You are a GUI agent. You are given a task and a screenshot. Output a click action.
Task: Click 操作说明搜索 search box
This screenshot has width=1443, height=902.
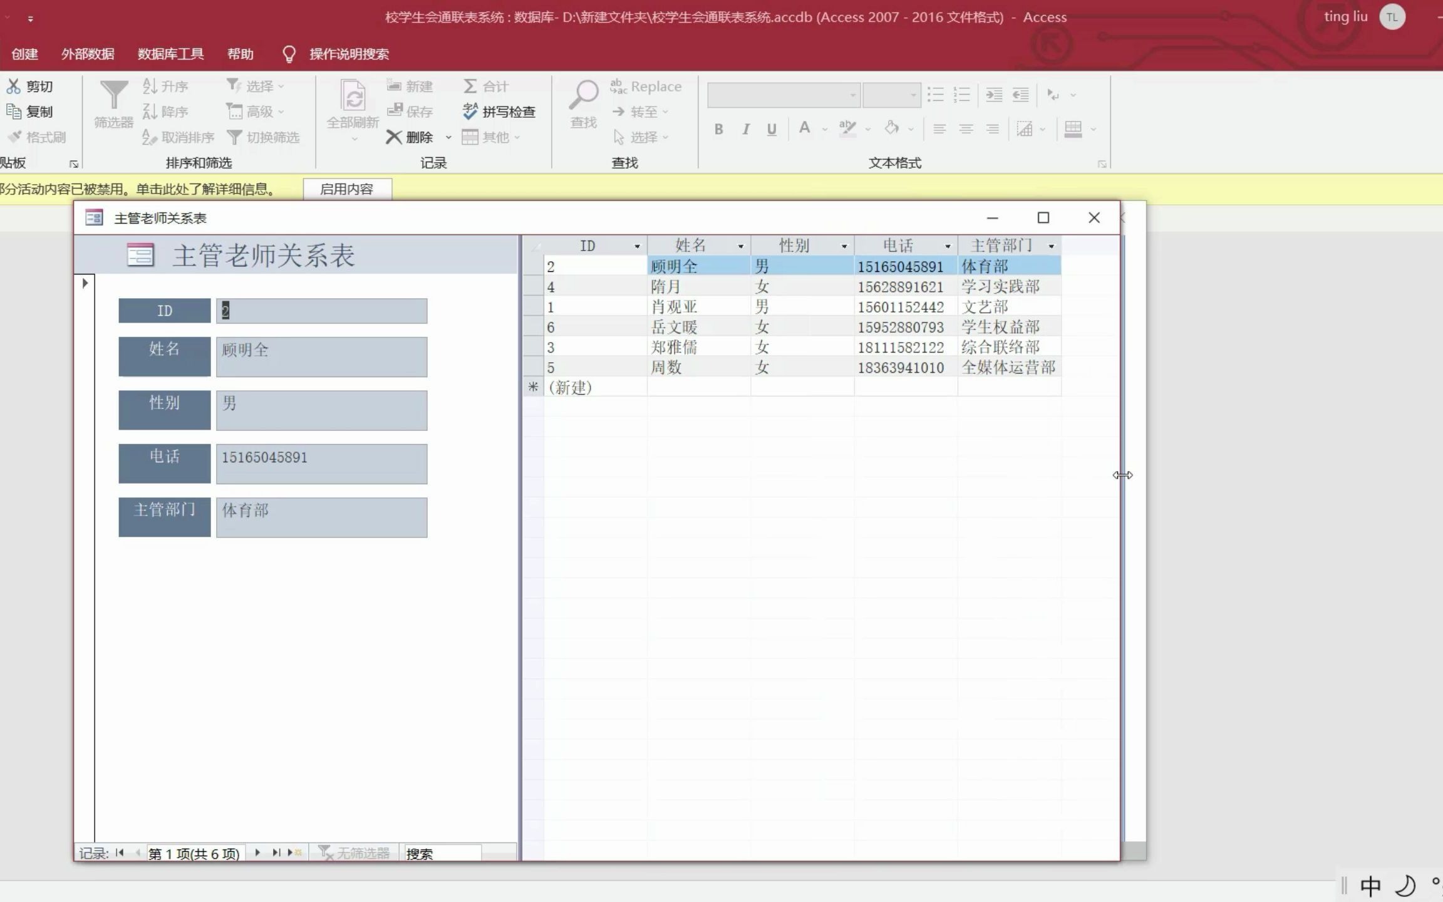(349, 54)
